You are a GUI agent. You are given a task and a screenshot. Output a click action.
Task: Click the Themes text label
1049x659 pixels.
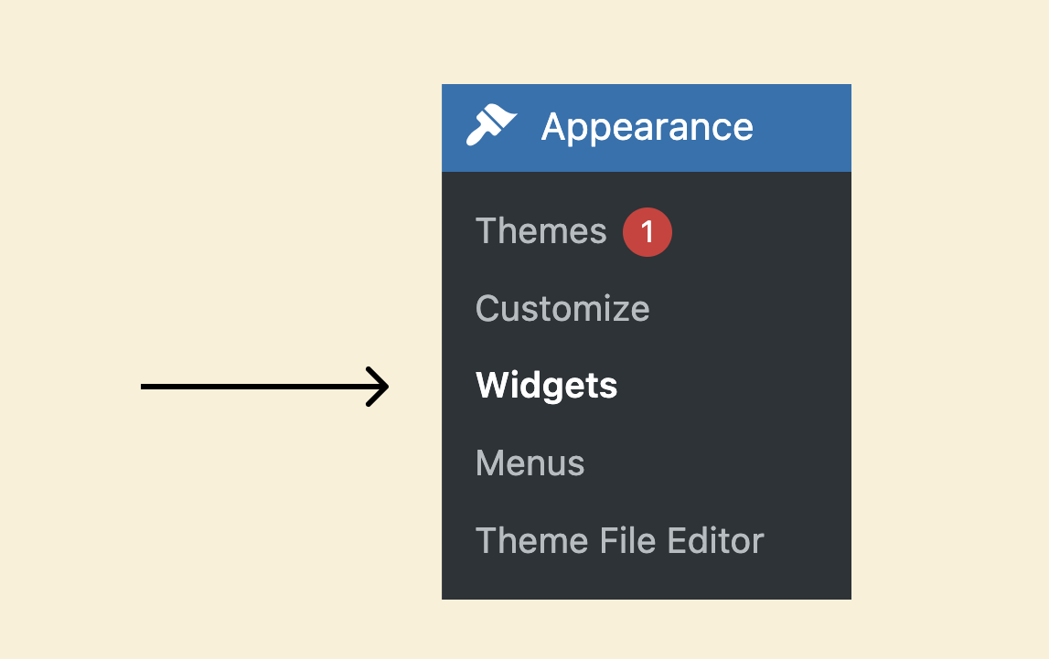tap(541, 231)
